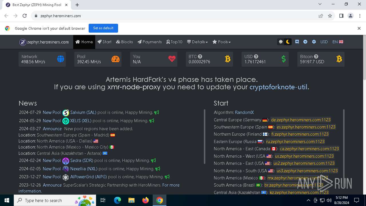
Task: Click Bitcoin icon in the BTC card
Action: click(228, 59)
